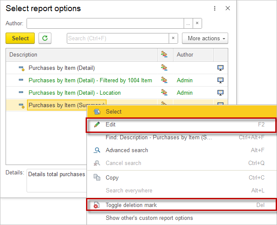This screenshot has width=277, height=225.
Task: Open the Author field ellipsis selector
Action: 188,23
